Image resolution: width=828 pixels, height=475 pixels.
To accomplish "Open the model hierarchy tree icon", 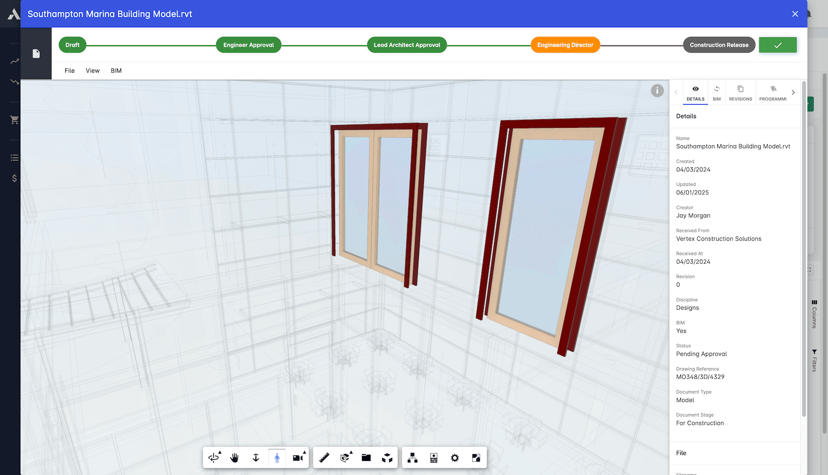I will 413,457.
